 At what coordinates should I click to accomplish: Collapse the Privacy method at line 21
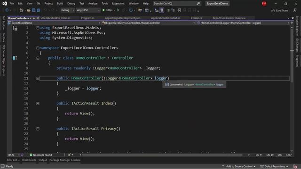pos(38,129)
